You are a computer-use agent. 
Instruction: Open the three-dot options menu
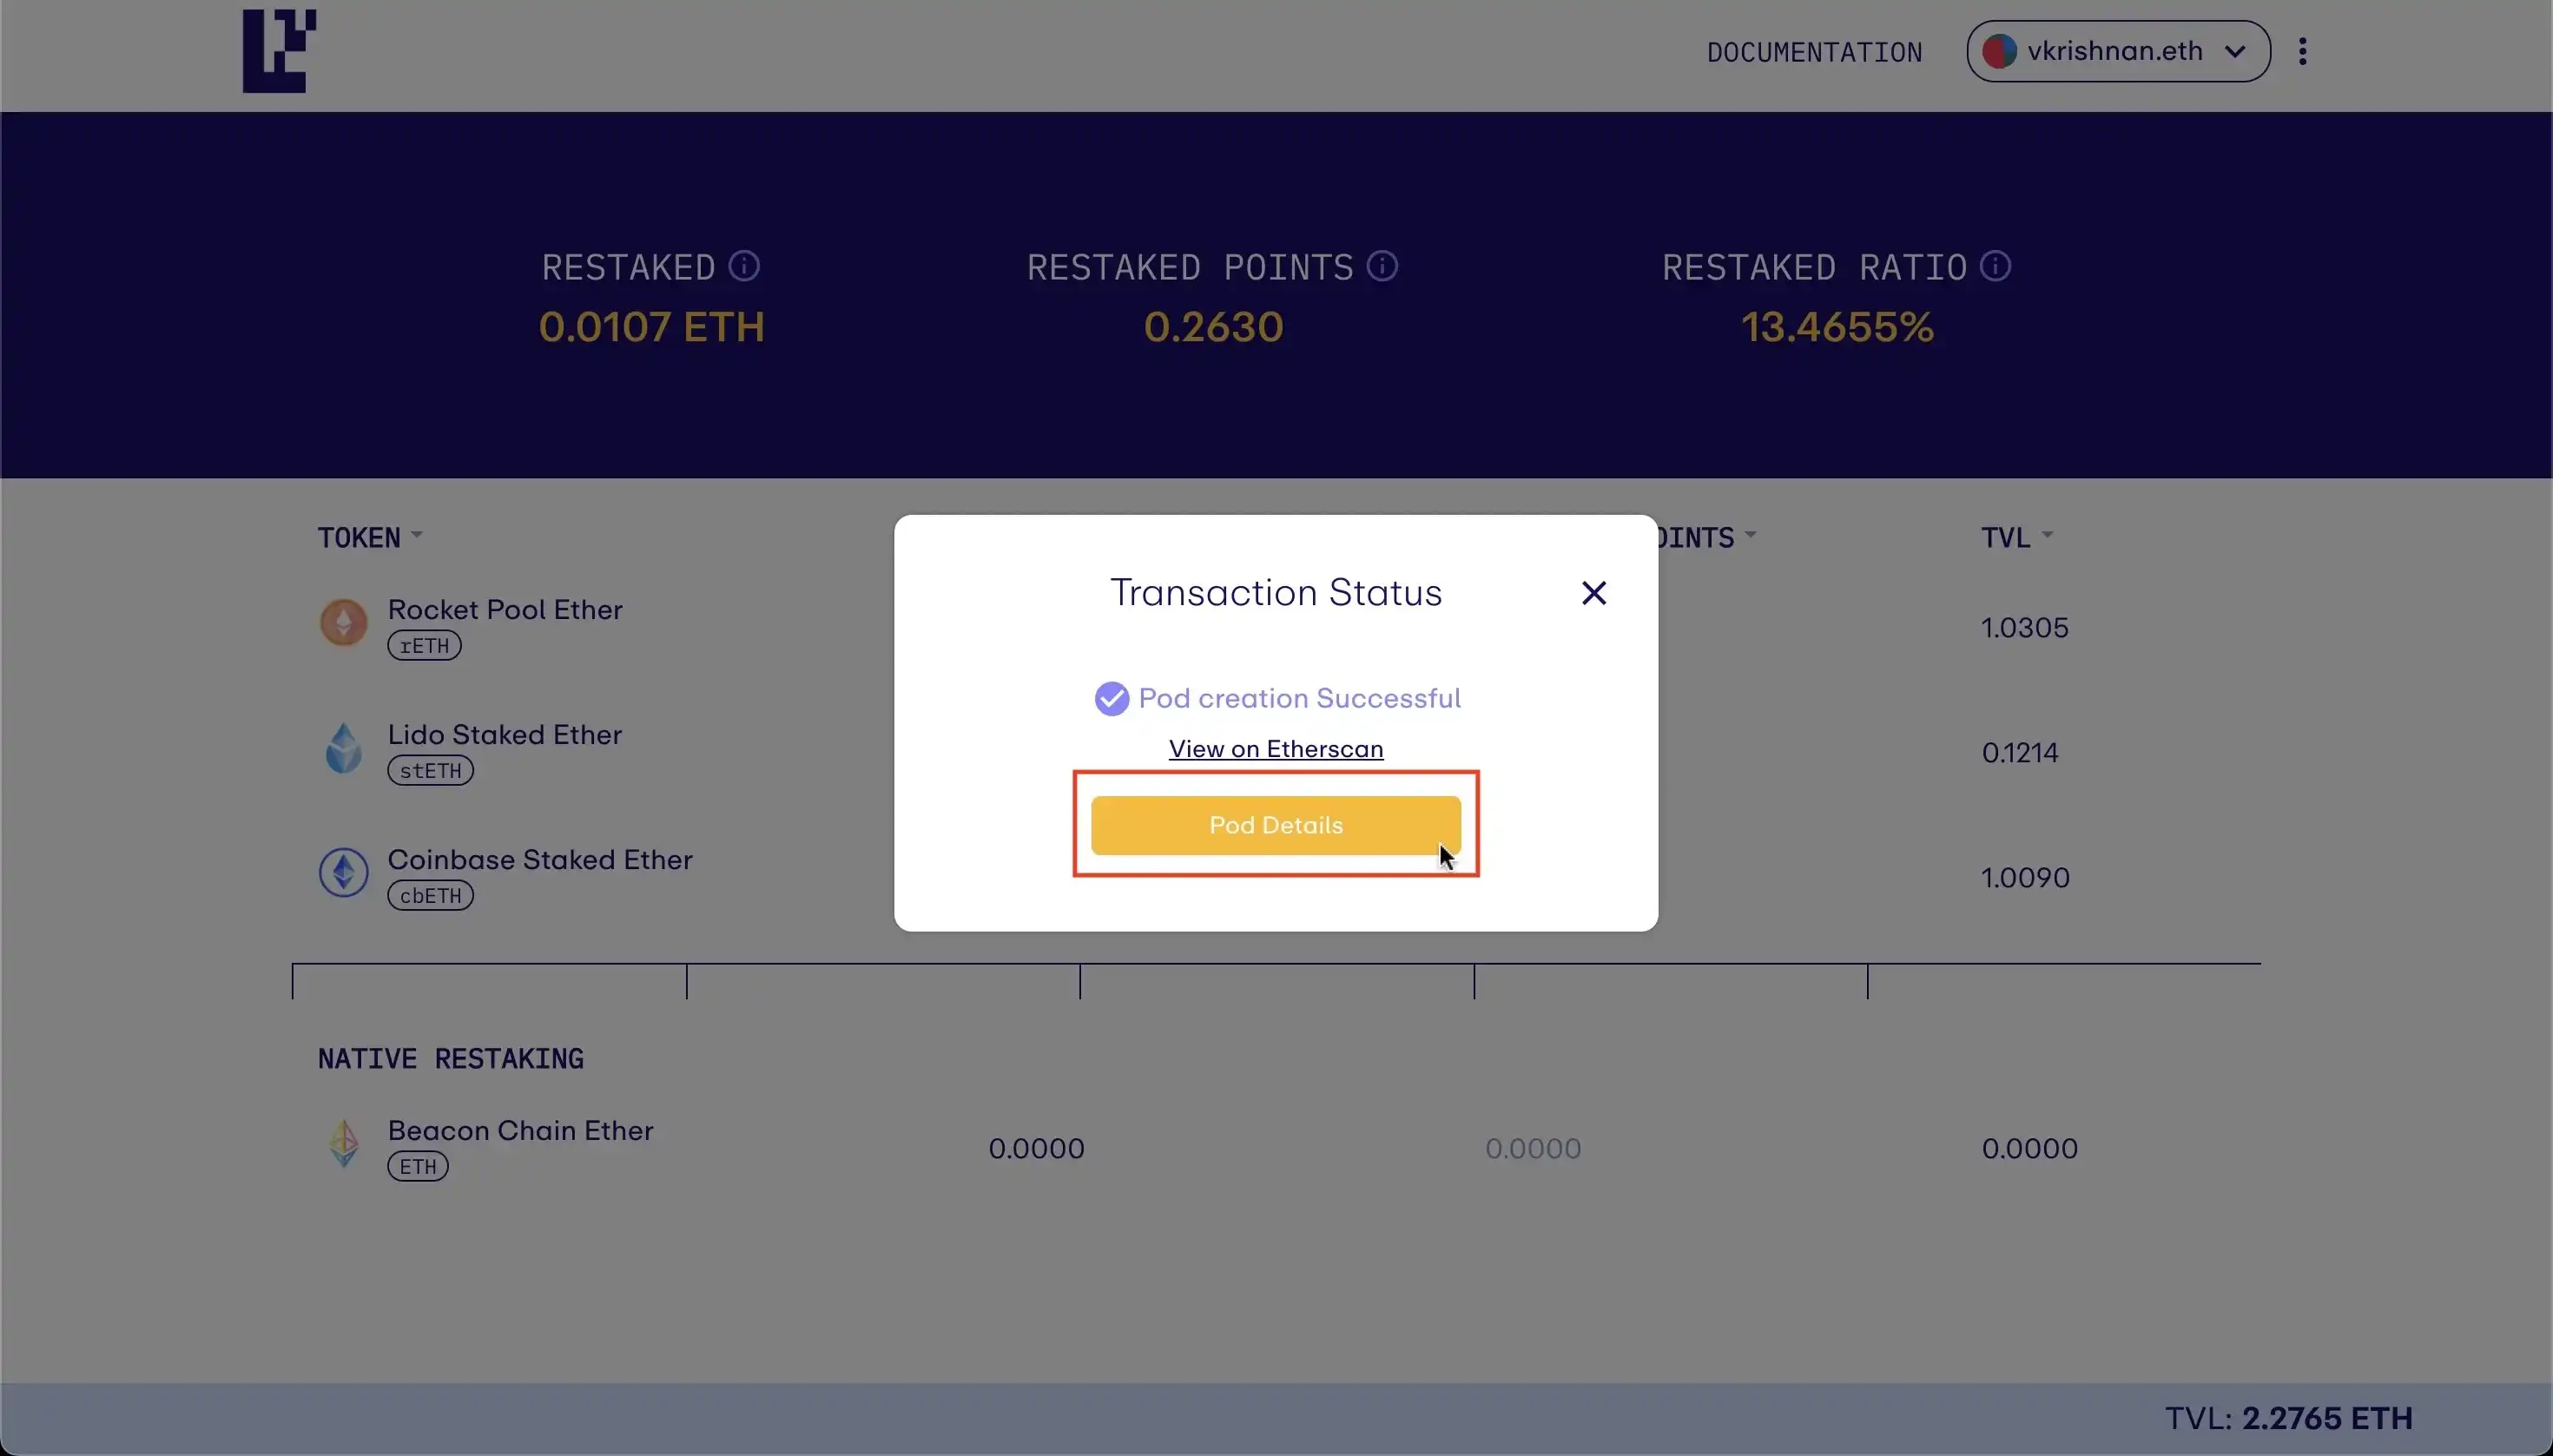(2302, 51)
